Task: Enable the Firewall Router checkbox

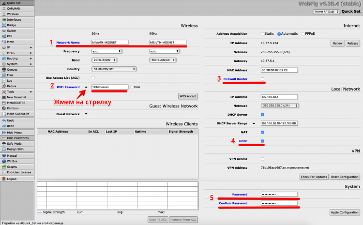Action: click(262, 79)
